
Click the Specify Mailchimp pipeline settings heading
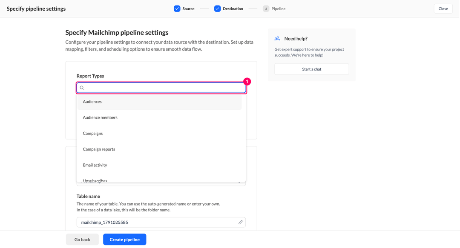pos(117,32)
